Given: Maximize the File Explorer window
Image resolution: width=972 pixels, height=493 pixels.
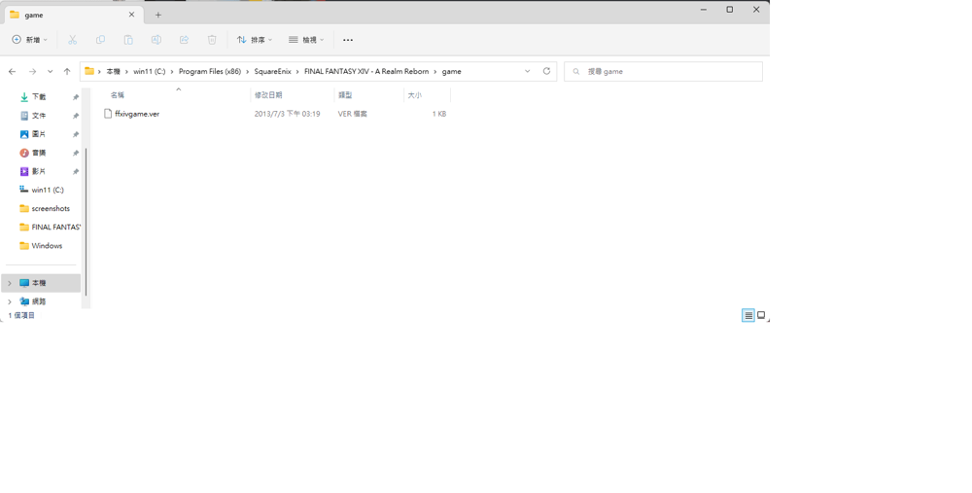Looking at the screenshot, I should [730, 10].
